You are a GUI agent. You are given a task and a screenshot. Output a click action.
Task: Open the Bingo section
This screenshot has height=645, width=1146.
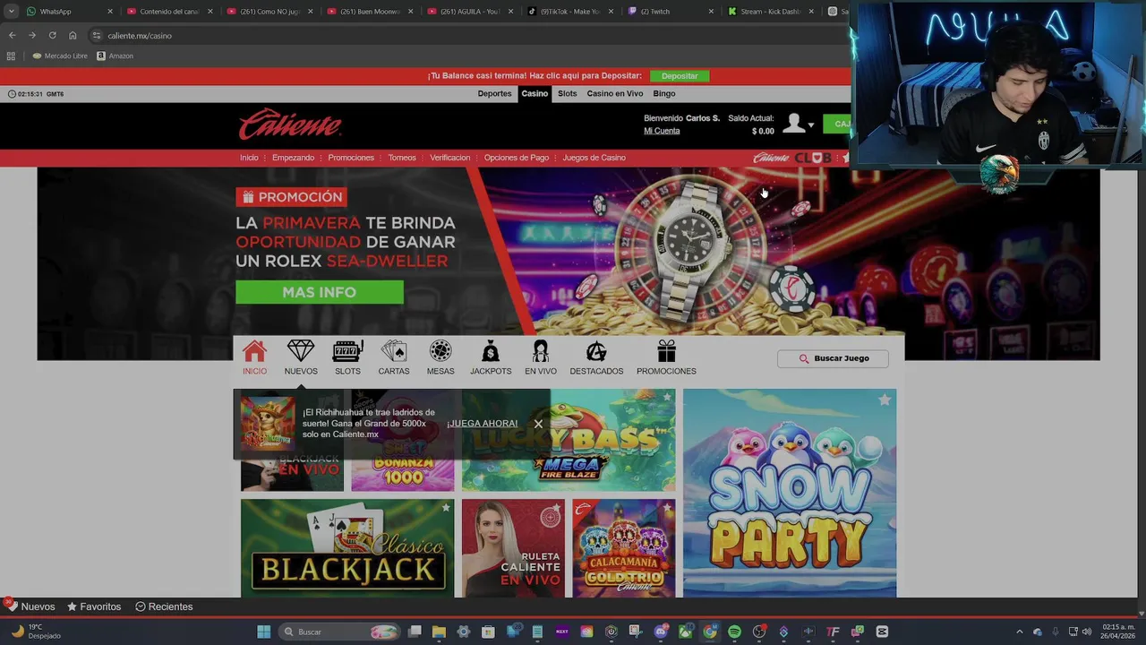664,93
